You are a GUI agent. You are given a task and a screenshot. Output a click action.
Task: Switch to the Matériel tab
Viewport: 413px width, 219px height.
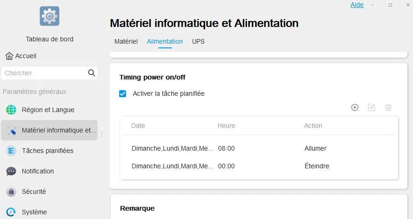(x=126, y=41)
